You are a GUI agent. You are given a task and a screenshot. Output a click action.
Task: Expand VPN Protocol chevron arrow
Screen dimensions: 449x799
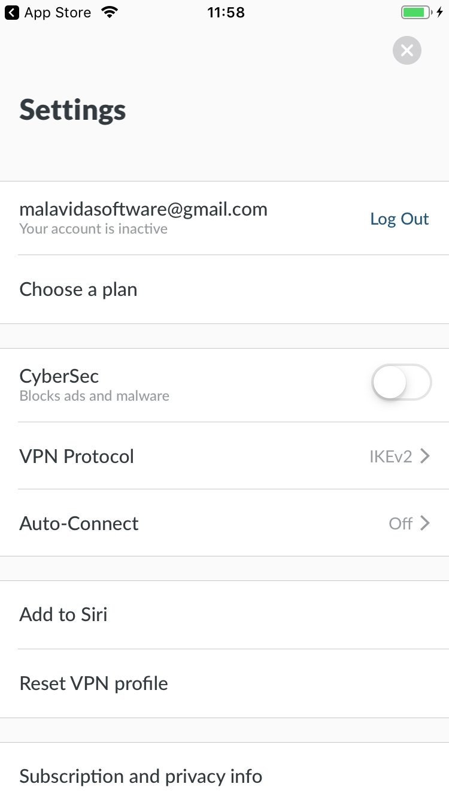tap(425, 456)
